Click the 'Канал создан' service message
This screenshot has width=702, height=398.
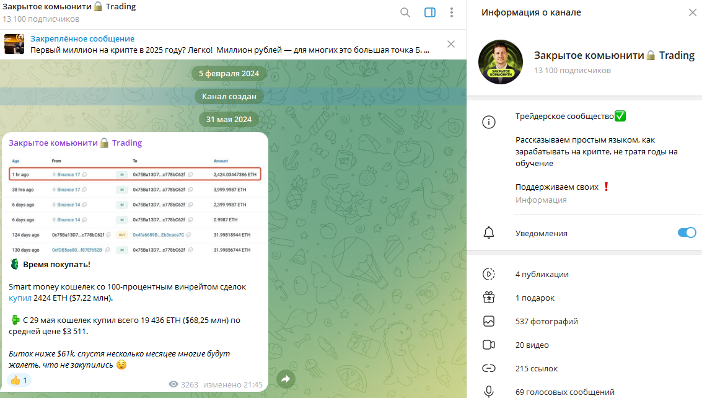pyautogui.click(x=229, y=96)
